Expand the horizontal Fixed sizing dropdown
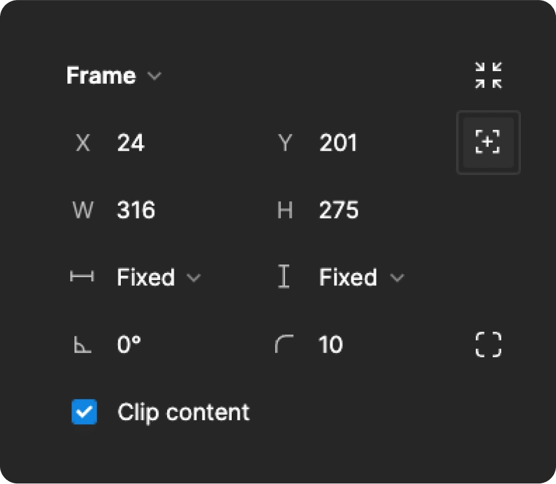Screen dimensions: 556x484 coord(194,277)
